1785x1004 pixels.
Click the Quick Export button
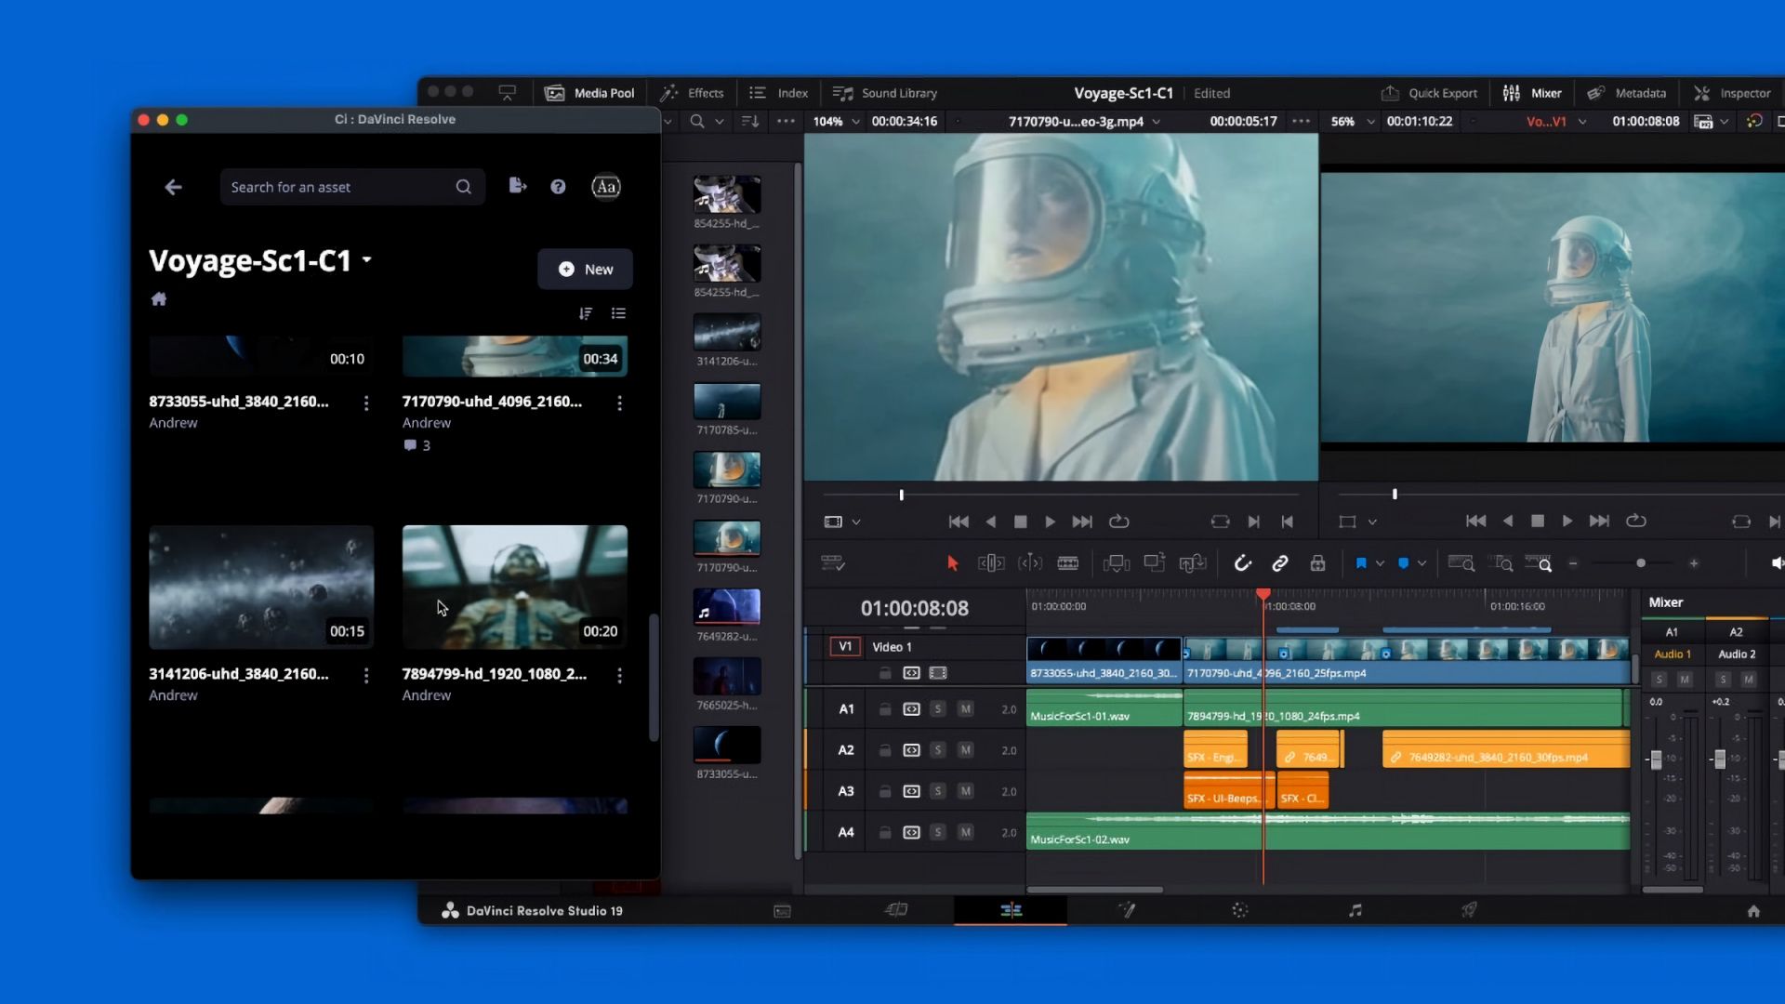pyautogui.click(x=1429, y=93)
